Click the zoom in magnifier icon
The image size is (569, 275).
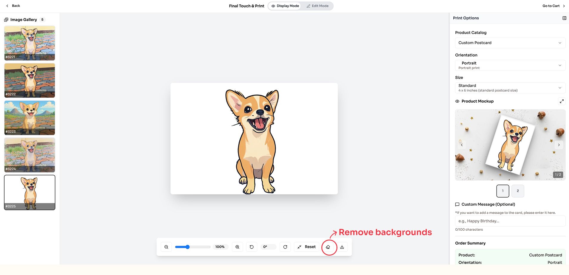237,247
